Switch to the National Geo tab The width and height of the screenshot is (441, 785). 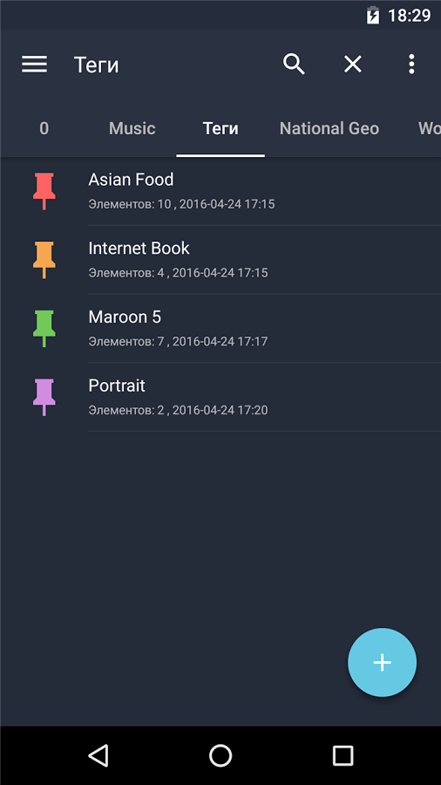[x=329, y=129]
